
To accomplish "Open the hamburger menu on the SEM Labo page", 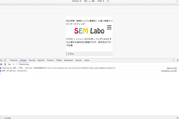I will [109, 27].
